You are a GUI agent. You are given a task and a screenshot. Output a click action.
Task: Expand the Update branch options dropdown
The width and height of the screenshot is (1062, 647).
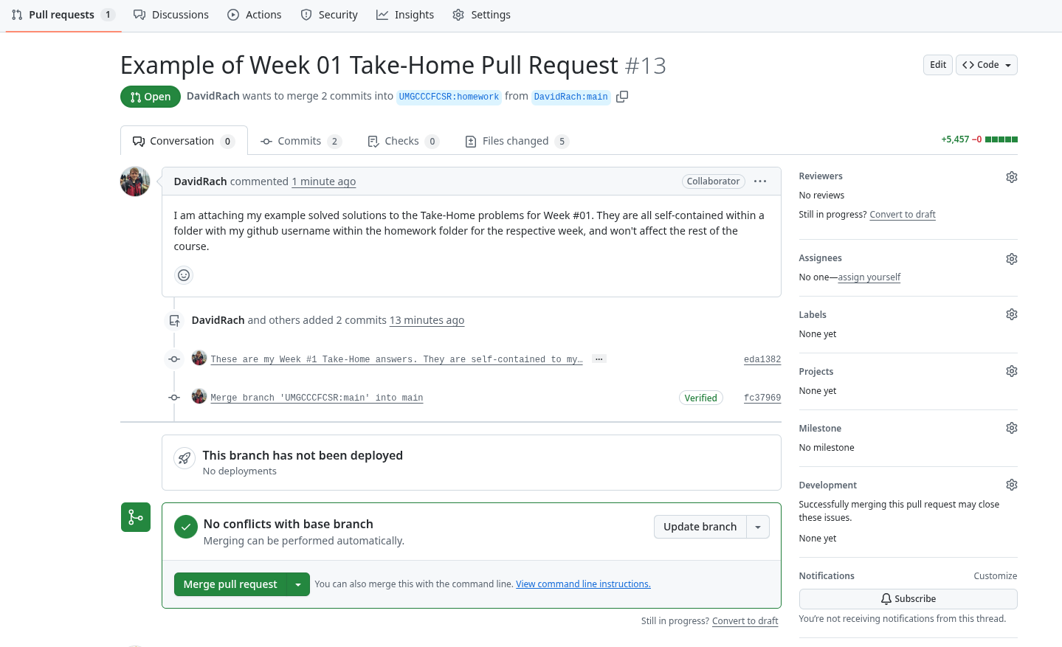758,527
